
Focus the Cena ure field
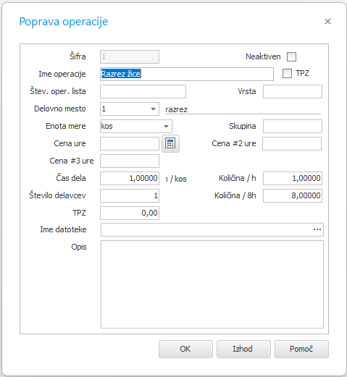(130, 144)
